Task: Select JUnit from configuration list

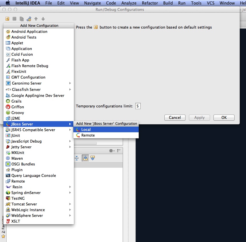Action: (x=16, y=135)
